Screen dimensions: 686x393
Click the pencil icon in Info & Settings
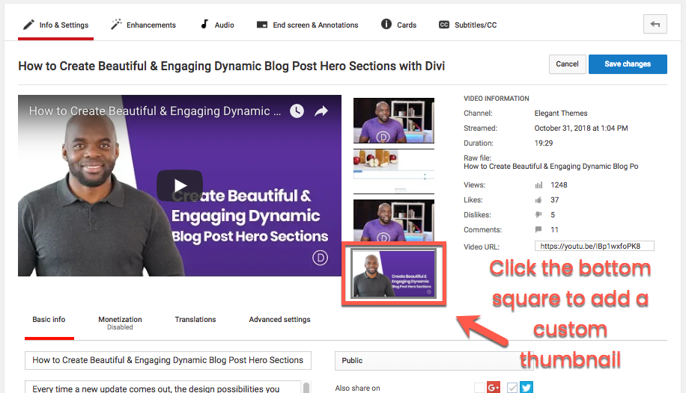click(x=28, y=25)
